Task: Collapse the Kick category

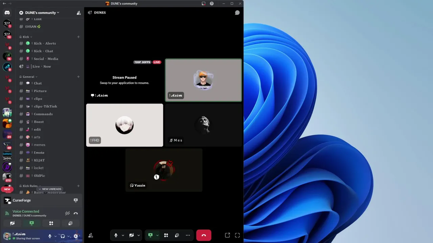Action: click(x=26, y=37)
